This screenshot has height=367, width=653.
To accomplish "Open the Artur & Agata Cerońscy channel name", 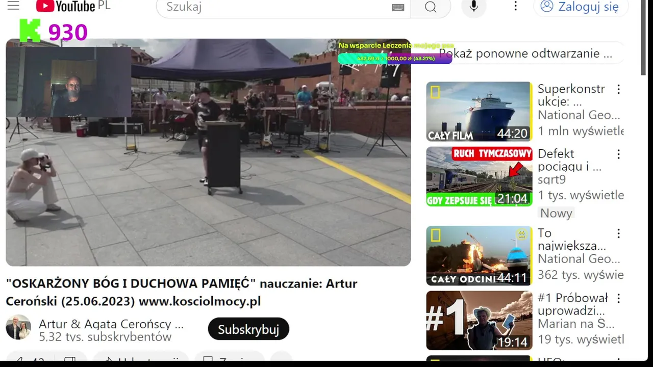I will point(111,324).
